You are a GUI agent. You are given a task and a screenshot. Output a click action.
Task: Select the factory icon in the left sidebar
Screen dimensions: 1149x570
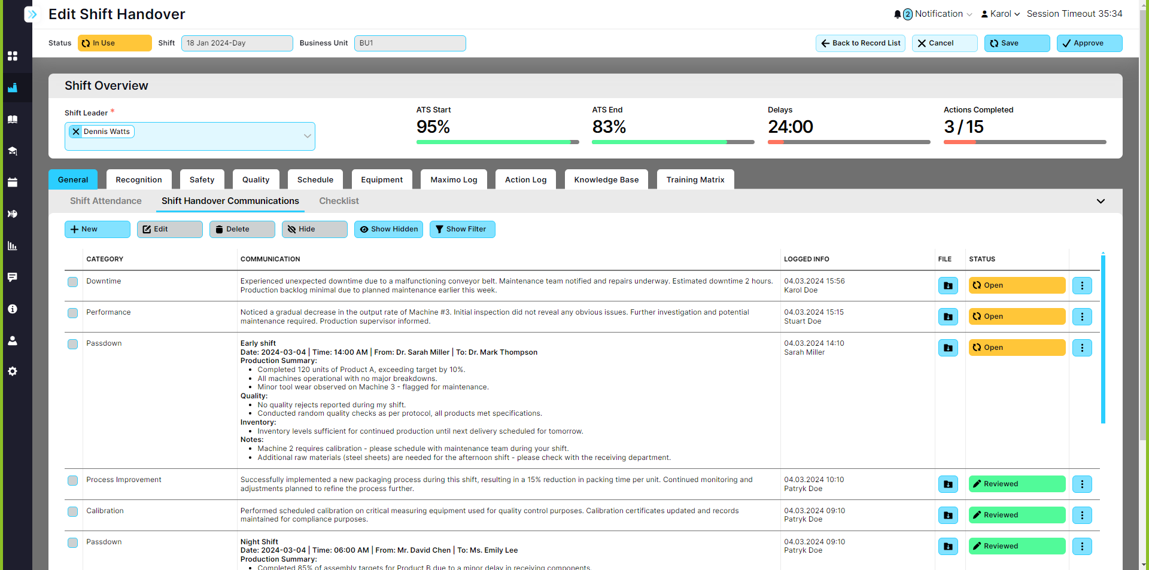pyautogui.click(x=12, y=88)
